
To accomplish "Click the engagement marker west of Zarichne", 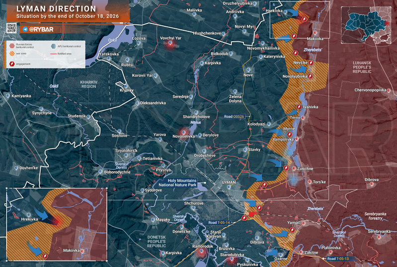I will tap(286, 168).
